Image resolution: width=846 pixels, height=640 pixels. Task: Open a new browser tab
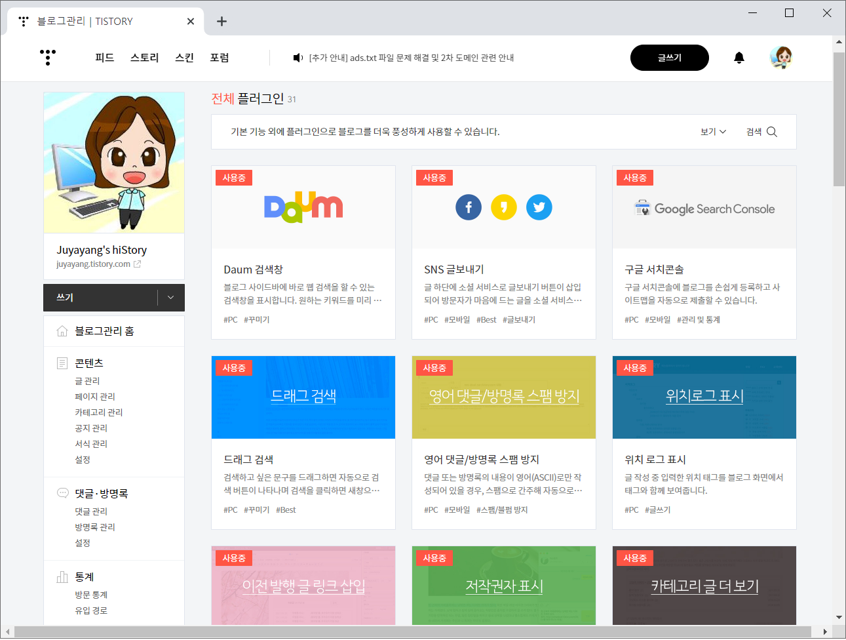(221, 21)
